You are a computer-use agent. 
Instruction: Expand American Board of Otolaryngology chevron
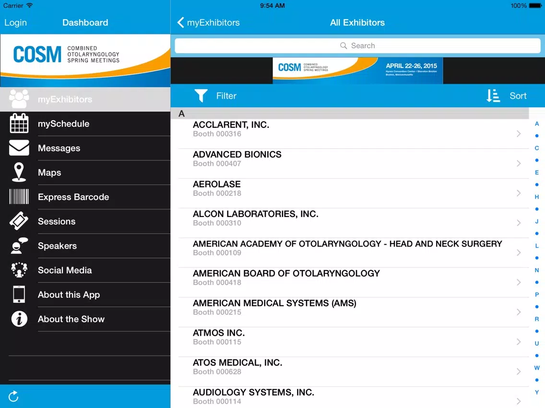coord(519,283)
